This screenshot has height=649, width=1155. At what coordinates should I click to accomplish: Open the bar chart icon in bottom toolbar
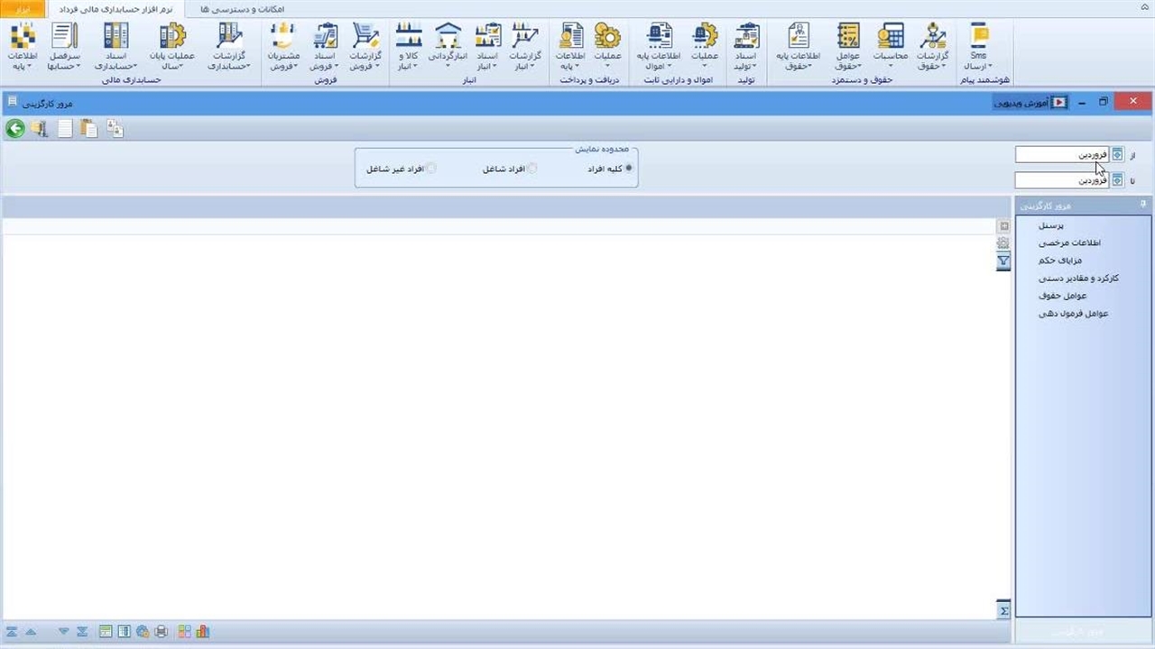tap(202, 632)
